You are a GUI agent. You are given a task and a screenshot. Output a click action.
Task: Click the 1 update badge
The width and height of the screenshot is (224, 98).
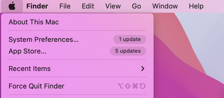[x=130, y=39]
